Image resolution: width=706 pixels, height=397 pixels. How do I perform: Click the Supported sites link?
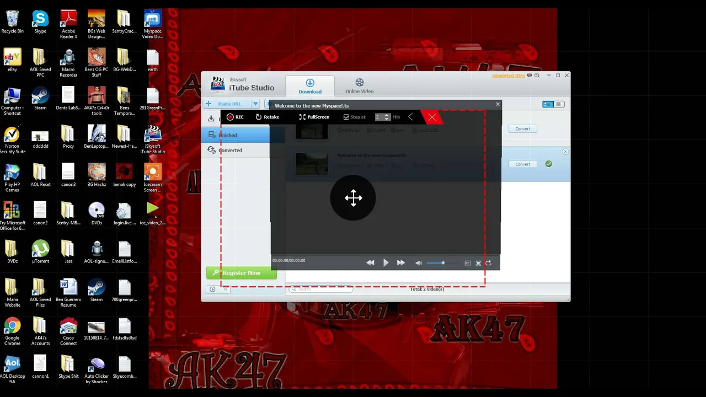pyautogui.click(x=508, y=76)
